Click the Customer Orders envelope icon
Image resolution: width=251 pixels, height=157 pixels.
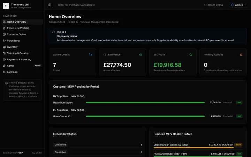point(4,34)
